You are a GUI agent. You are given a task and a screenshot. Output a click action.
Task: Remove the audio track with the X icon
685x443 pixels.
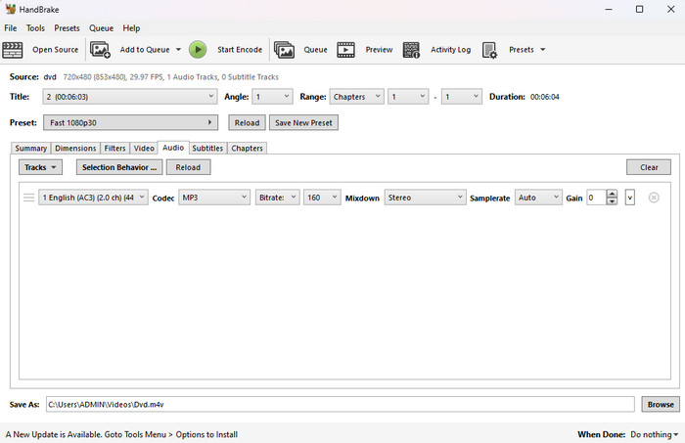654,198
